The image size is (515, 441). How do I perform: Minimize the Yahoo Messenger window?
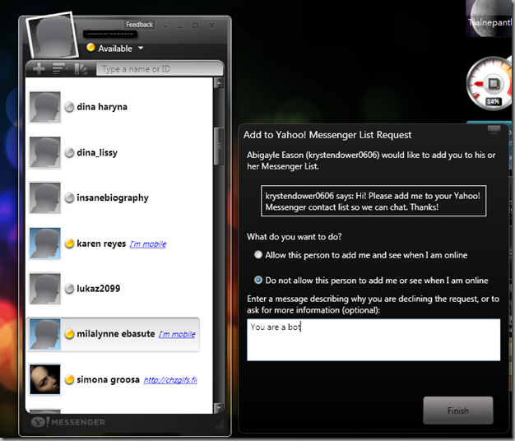click(x=179, y=26)
